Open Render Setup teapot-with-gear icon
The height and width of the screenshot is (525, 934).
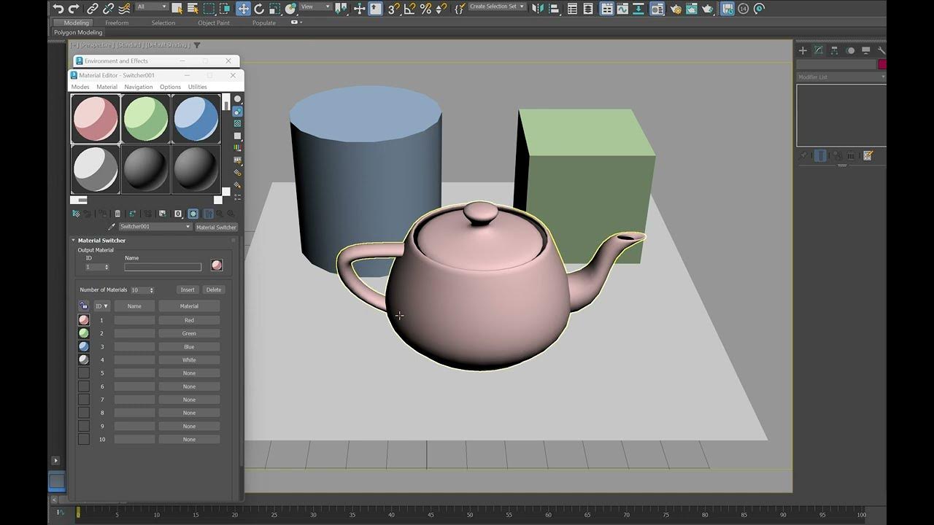click(676, 9)
